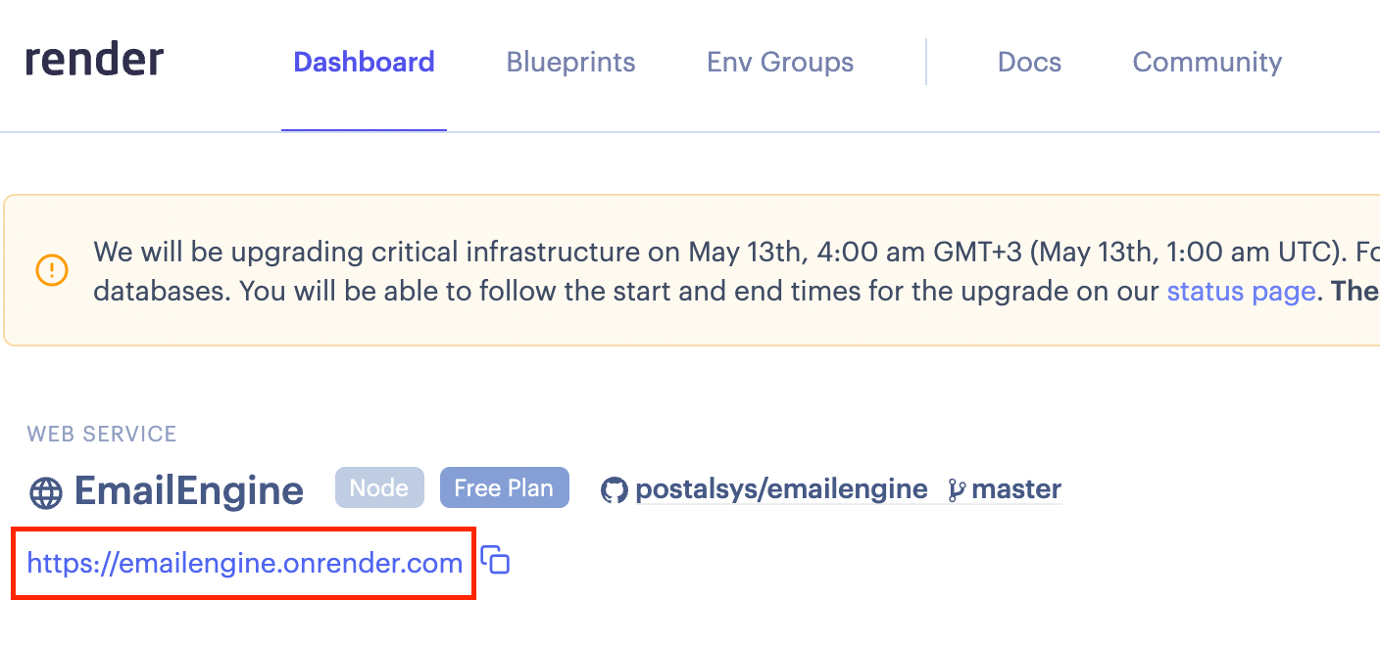Click the git branch icon
Viewport: 1380px width, 646px height.
pyautogui.click(x=957, y=489)
